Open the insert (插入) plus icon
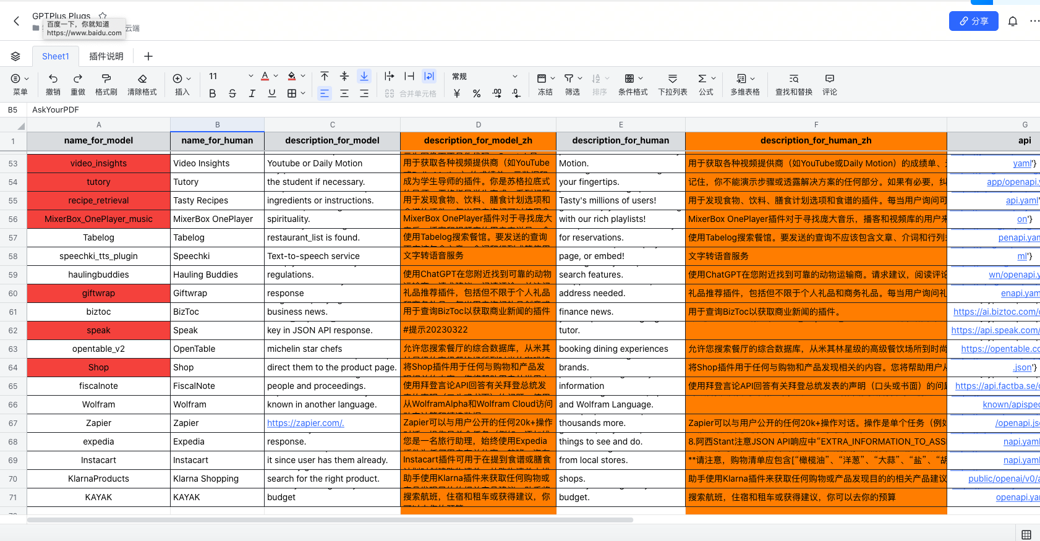1040x541 pixels. tap(177, 79)
